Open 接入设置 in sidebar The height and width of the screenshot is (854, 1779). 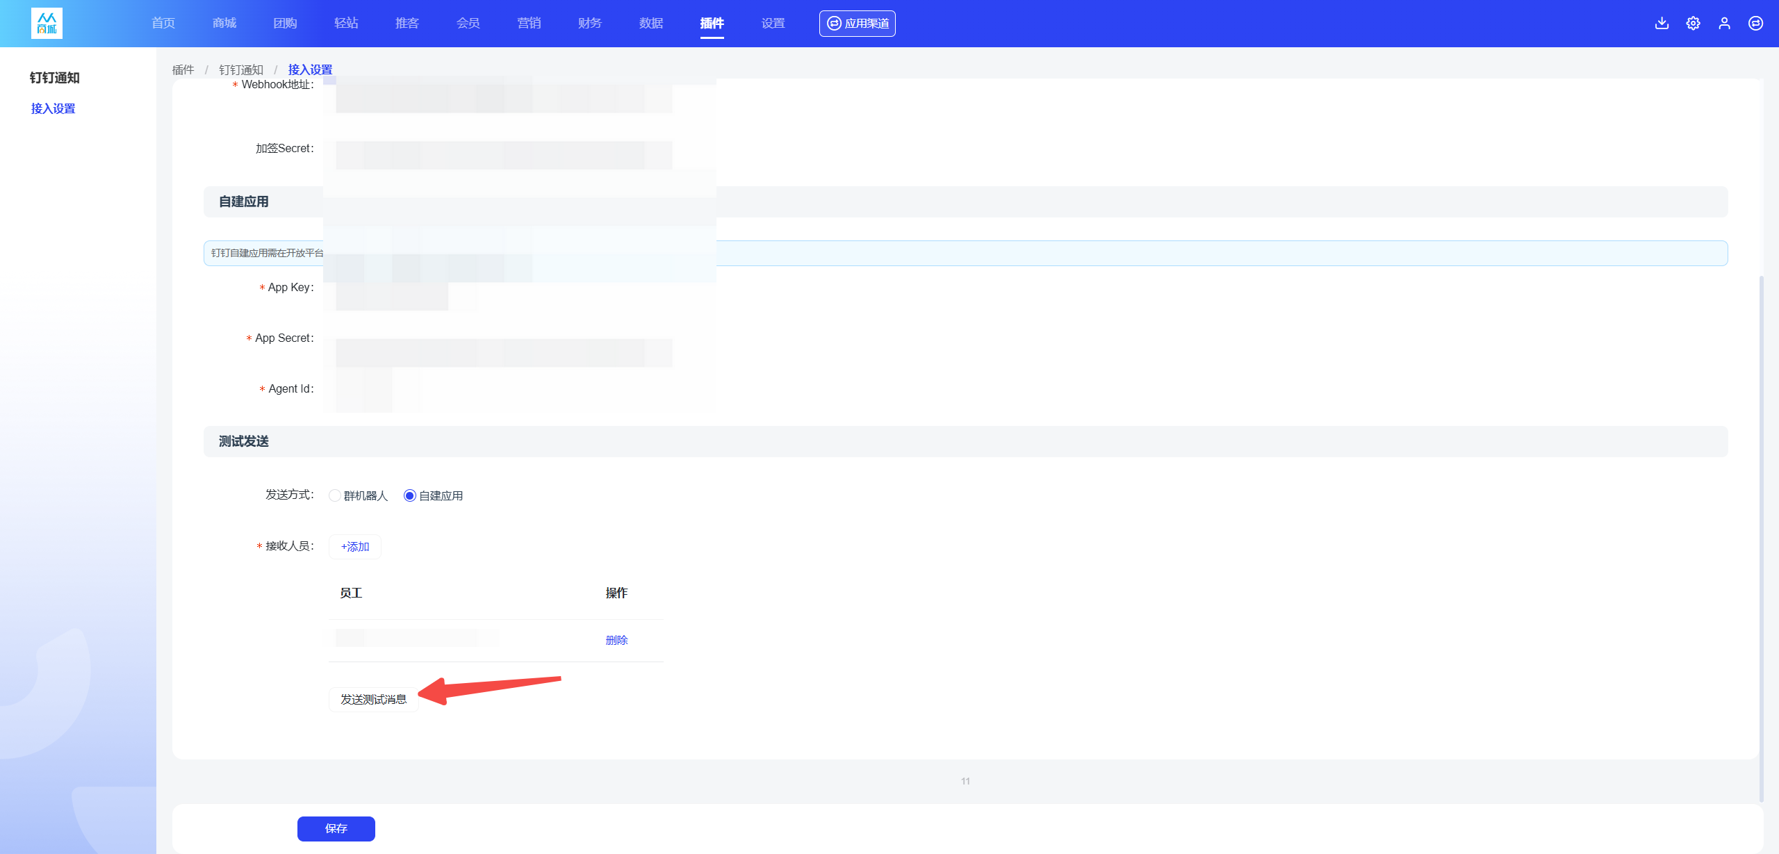click(x=53, y=108)
